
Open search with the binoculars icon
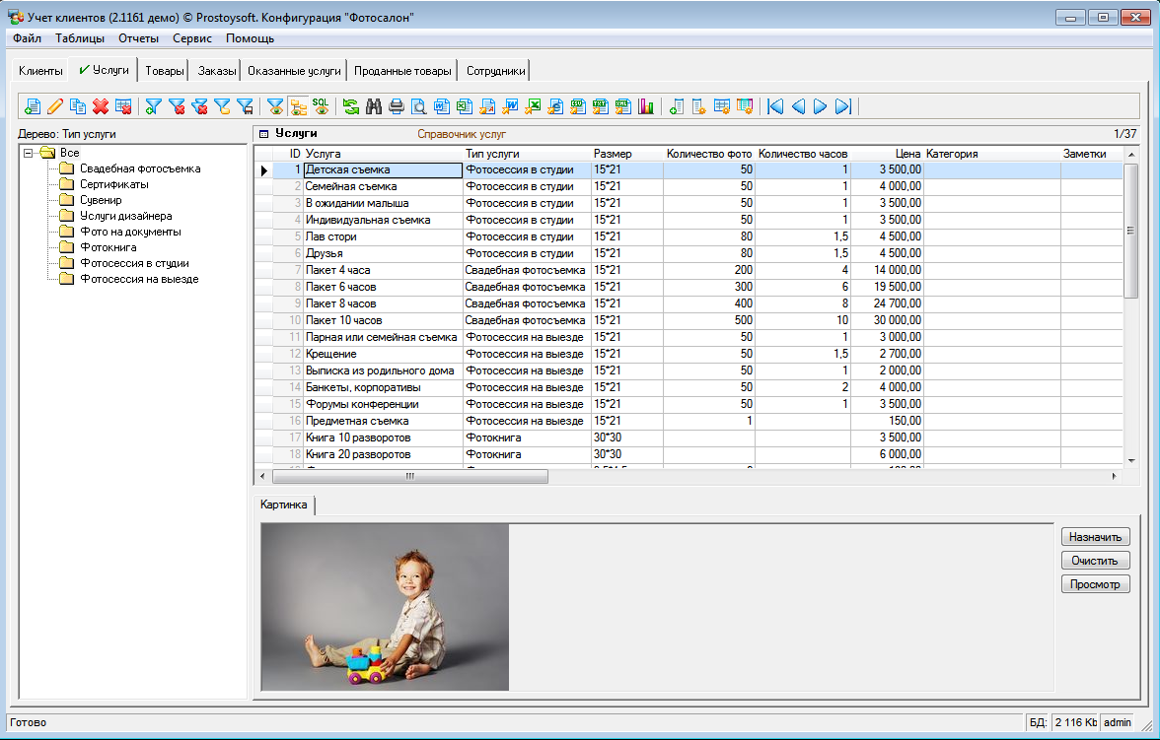pos(374,106)
